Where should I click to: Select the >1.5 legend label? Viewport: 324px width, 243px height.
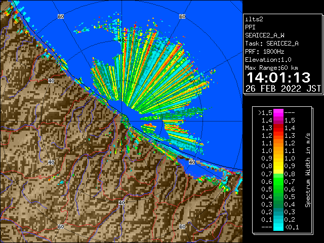265,113
